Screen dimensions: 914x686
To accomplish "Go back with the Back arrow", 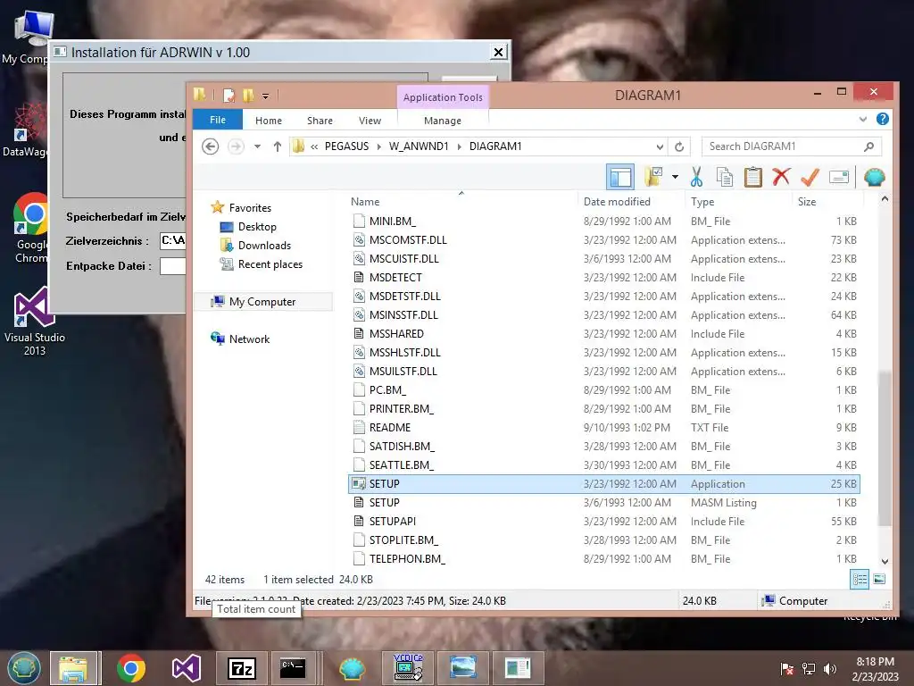I will pyautogui.click(x=211, y=146).
